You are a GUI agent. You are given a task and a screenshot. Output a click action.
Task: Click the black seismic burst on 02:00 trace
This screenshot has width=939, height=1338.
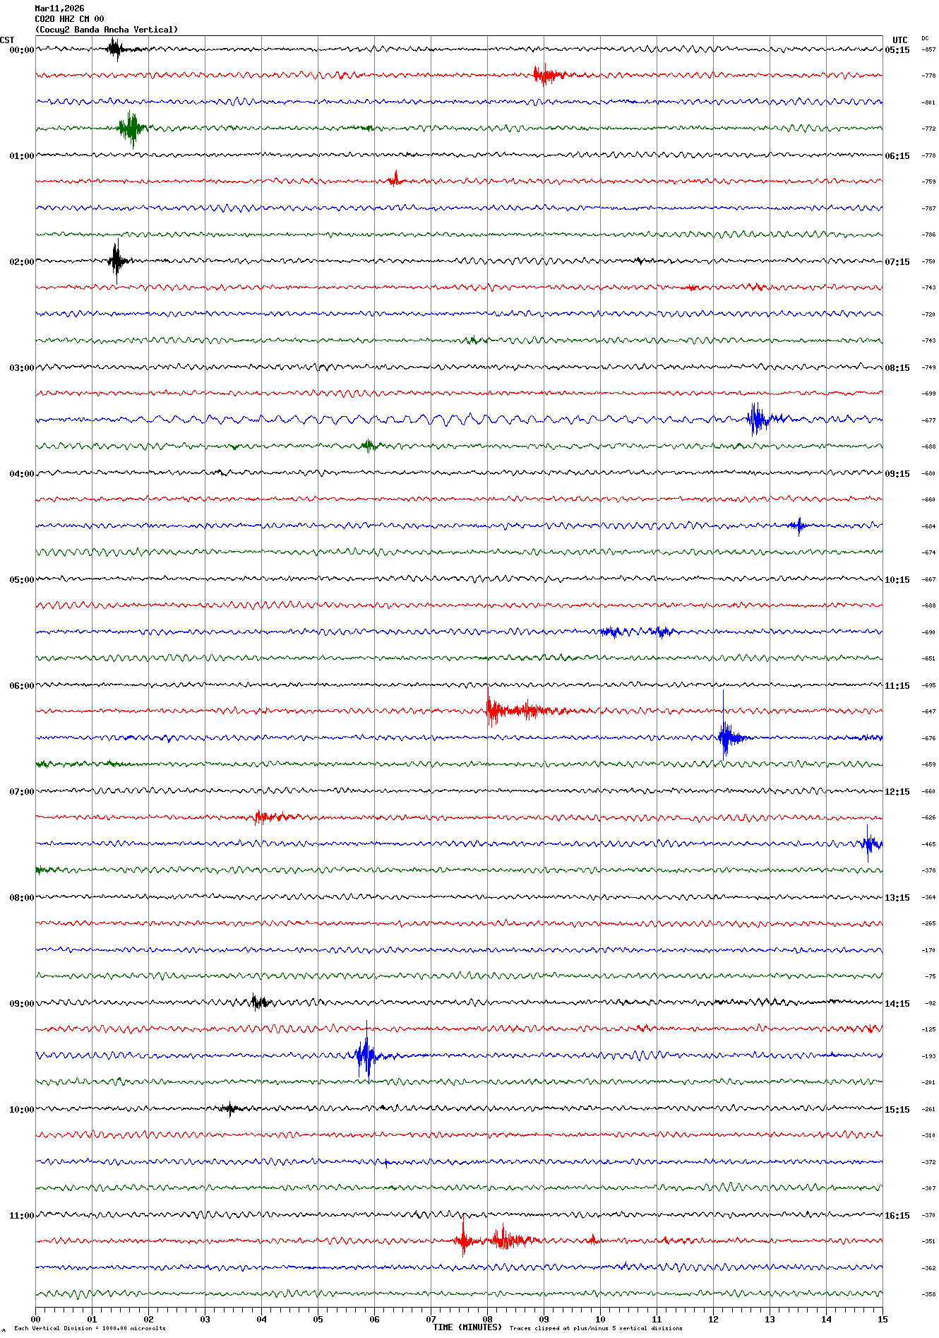point(116,261)
